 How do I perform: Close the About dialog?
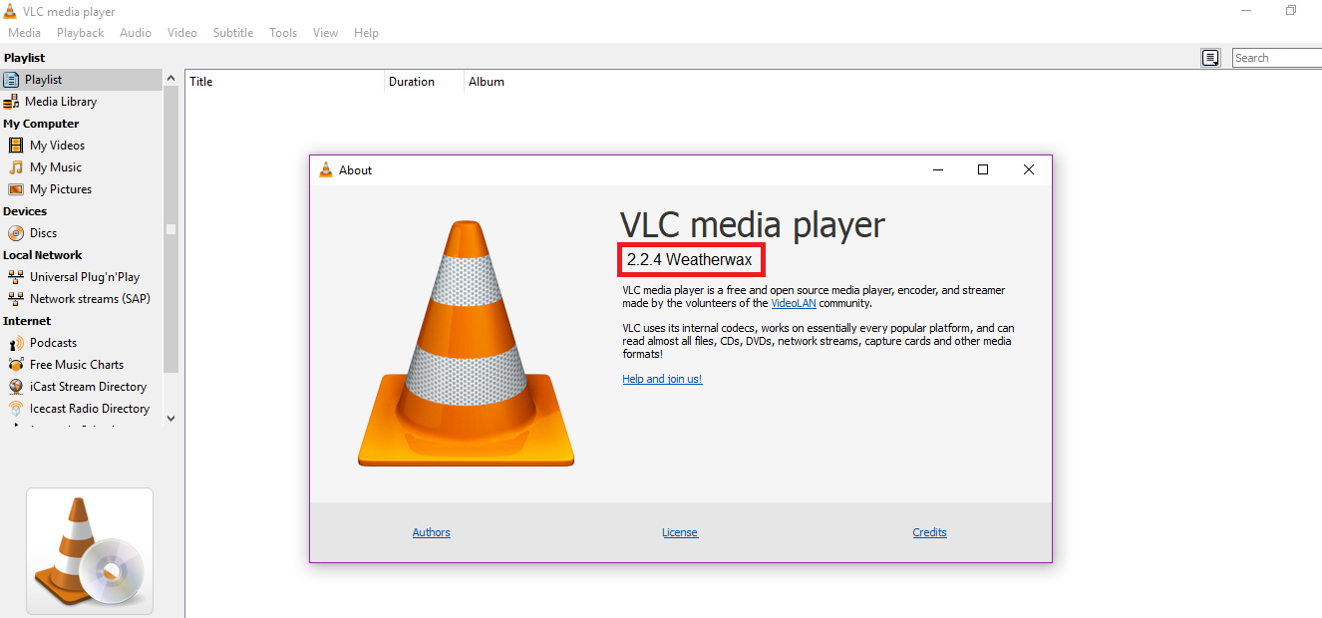(x=1029, y=170)
